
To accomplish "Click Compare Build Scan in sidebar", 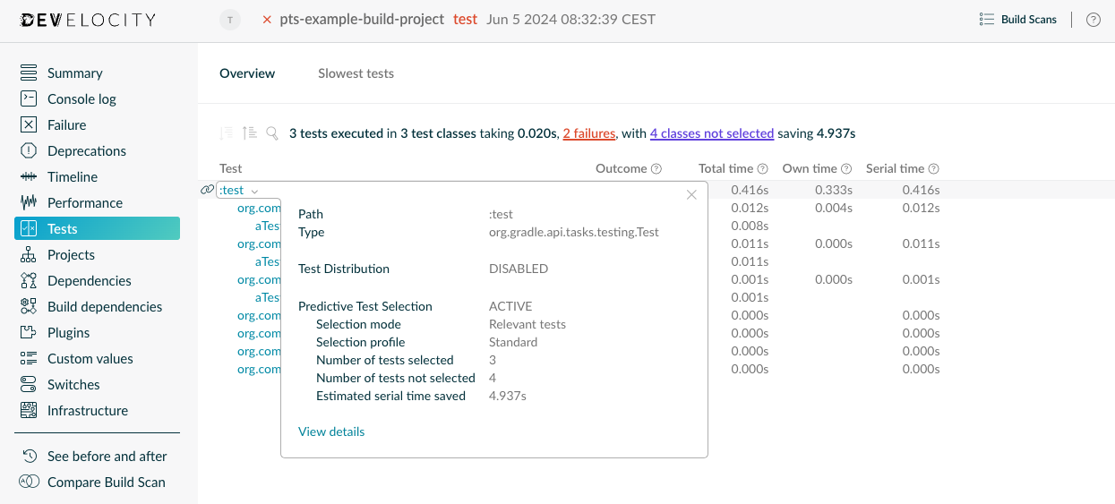I will coord(106,483).
